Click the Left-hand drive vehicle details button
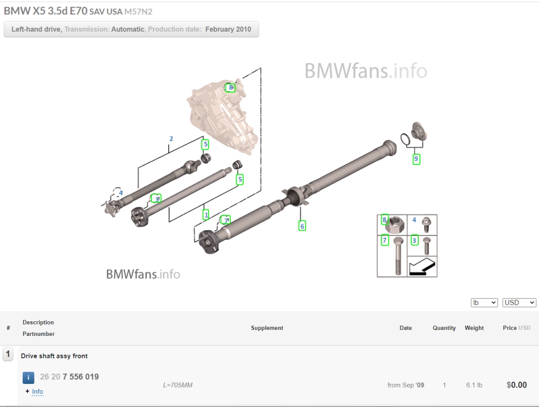The width and height of the screenshot is (539, 407). click(131, 30)
